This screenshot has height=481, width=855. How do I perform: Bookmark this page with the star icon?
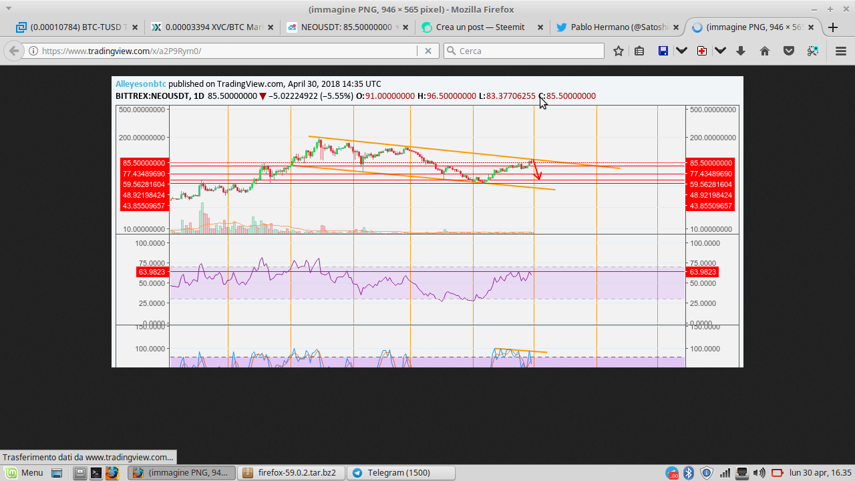pyautogui.click(x=619, y=51)
